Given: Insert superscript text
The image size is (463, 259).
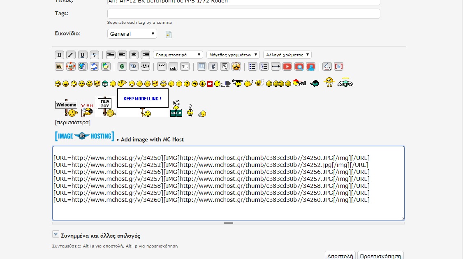Looking at the screenshot, I should (x=162, y=67).
